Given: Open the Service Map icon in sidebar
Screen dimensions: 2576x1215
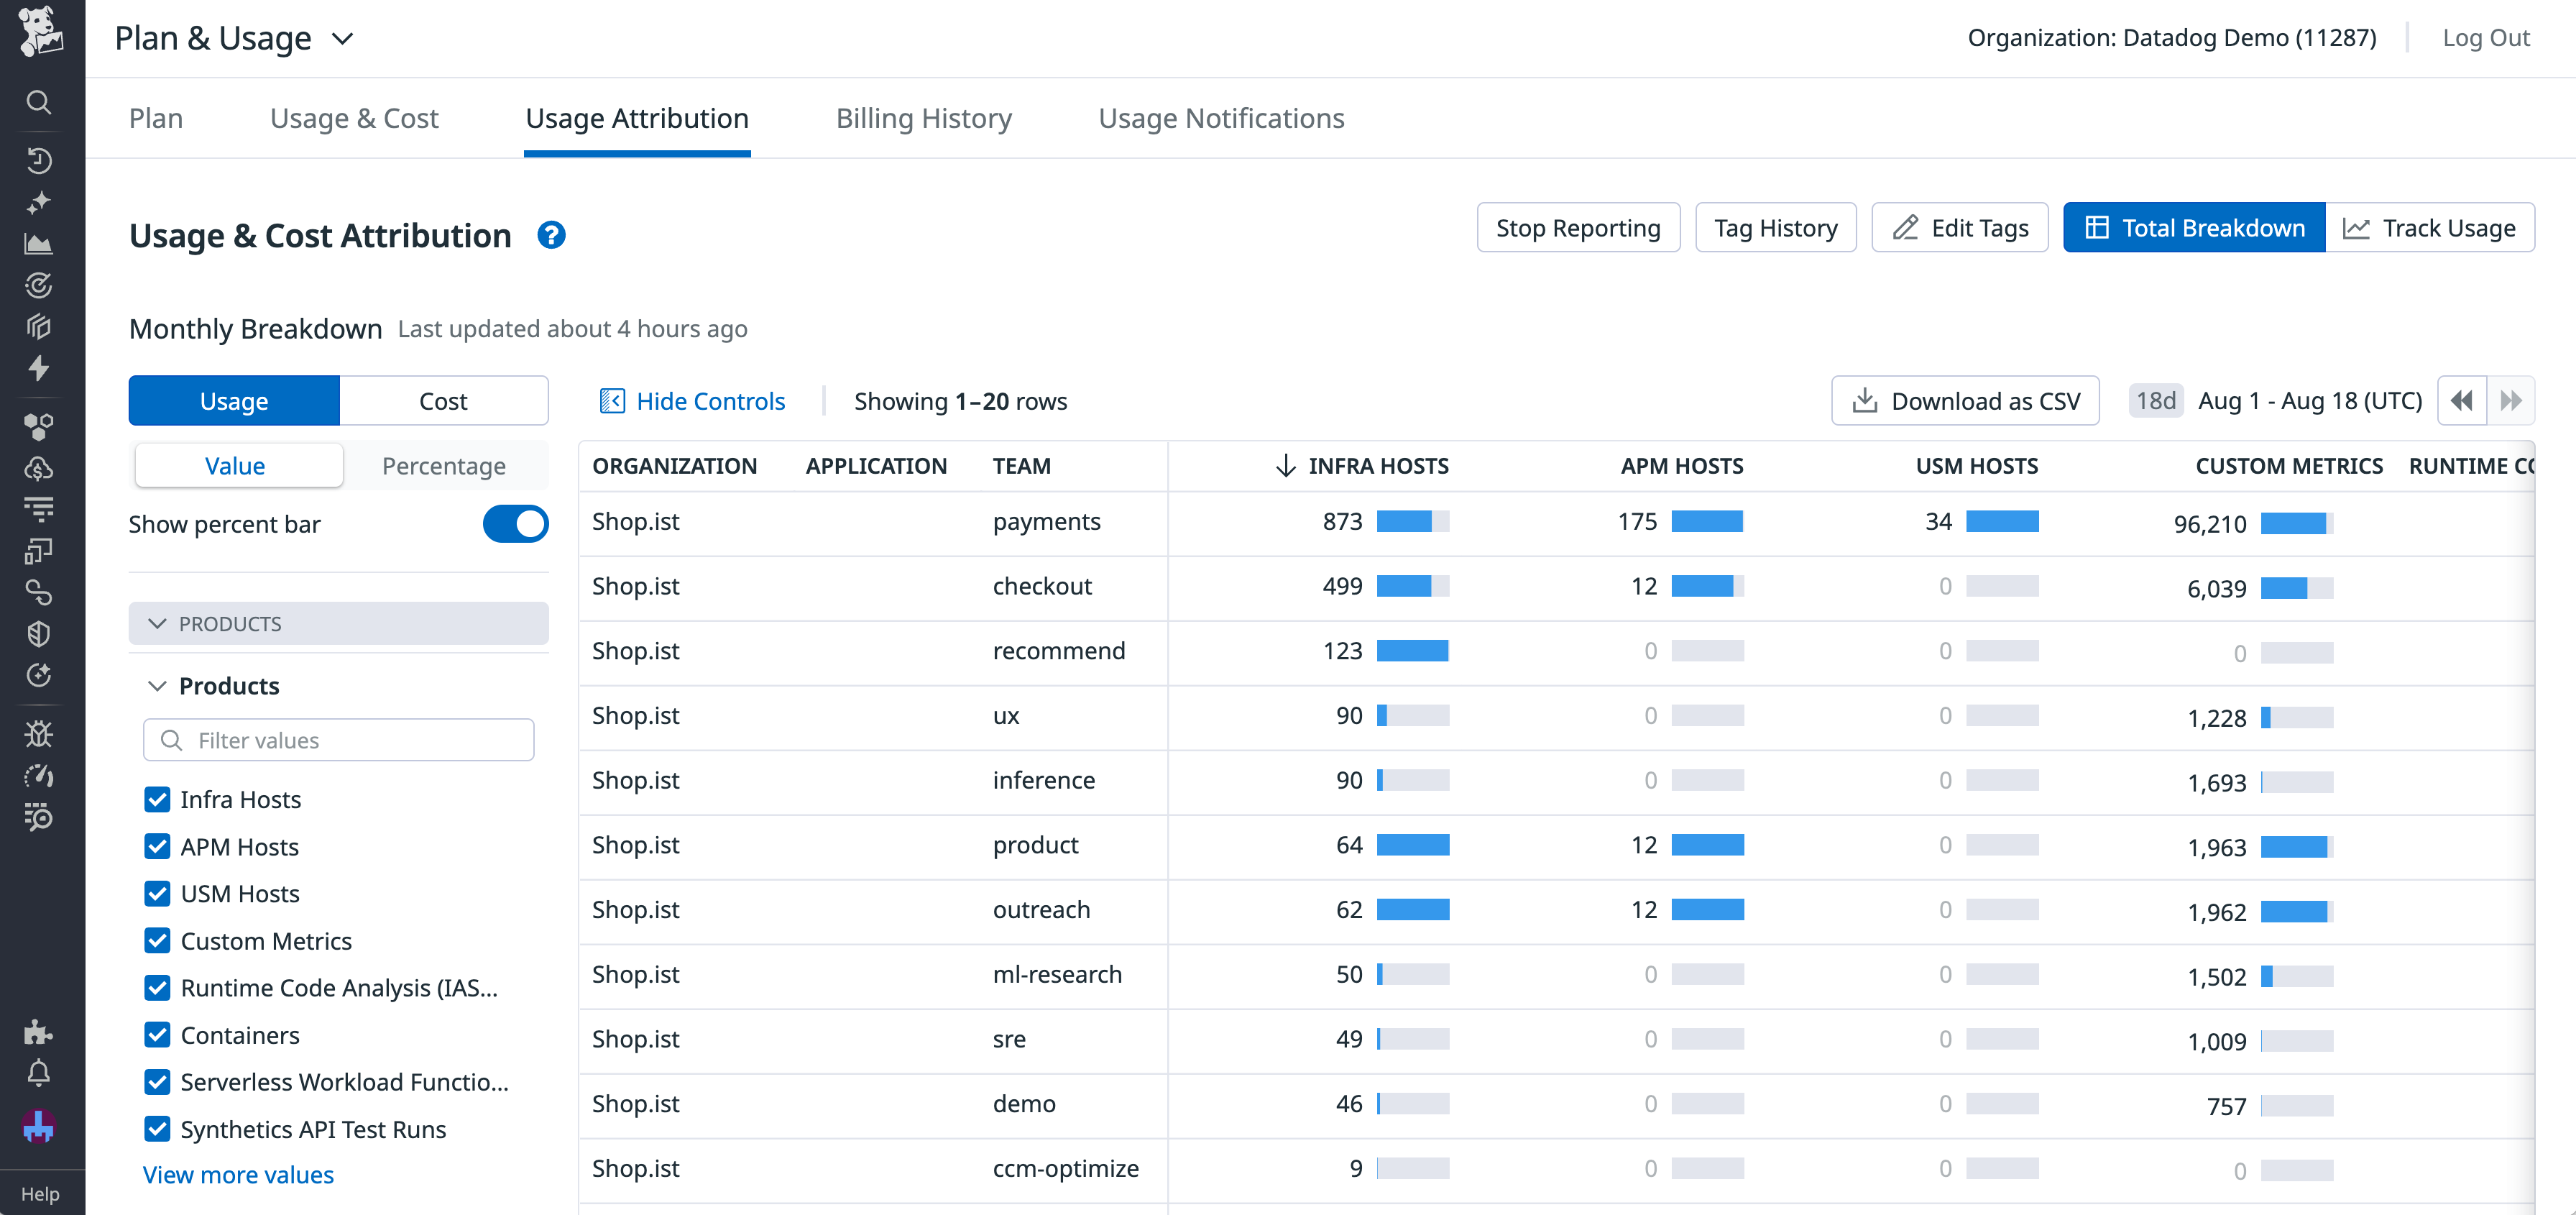Looking at the screenshot, I should point(39,592).
